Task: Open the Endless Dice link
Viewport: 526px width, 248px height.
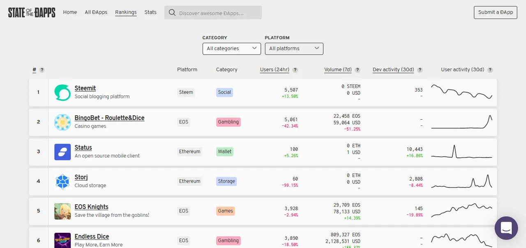Action: coord(92,236)
